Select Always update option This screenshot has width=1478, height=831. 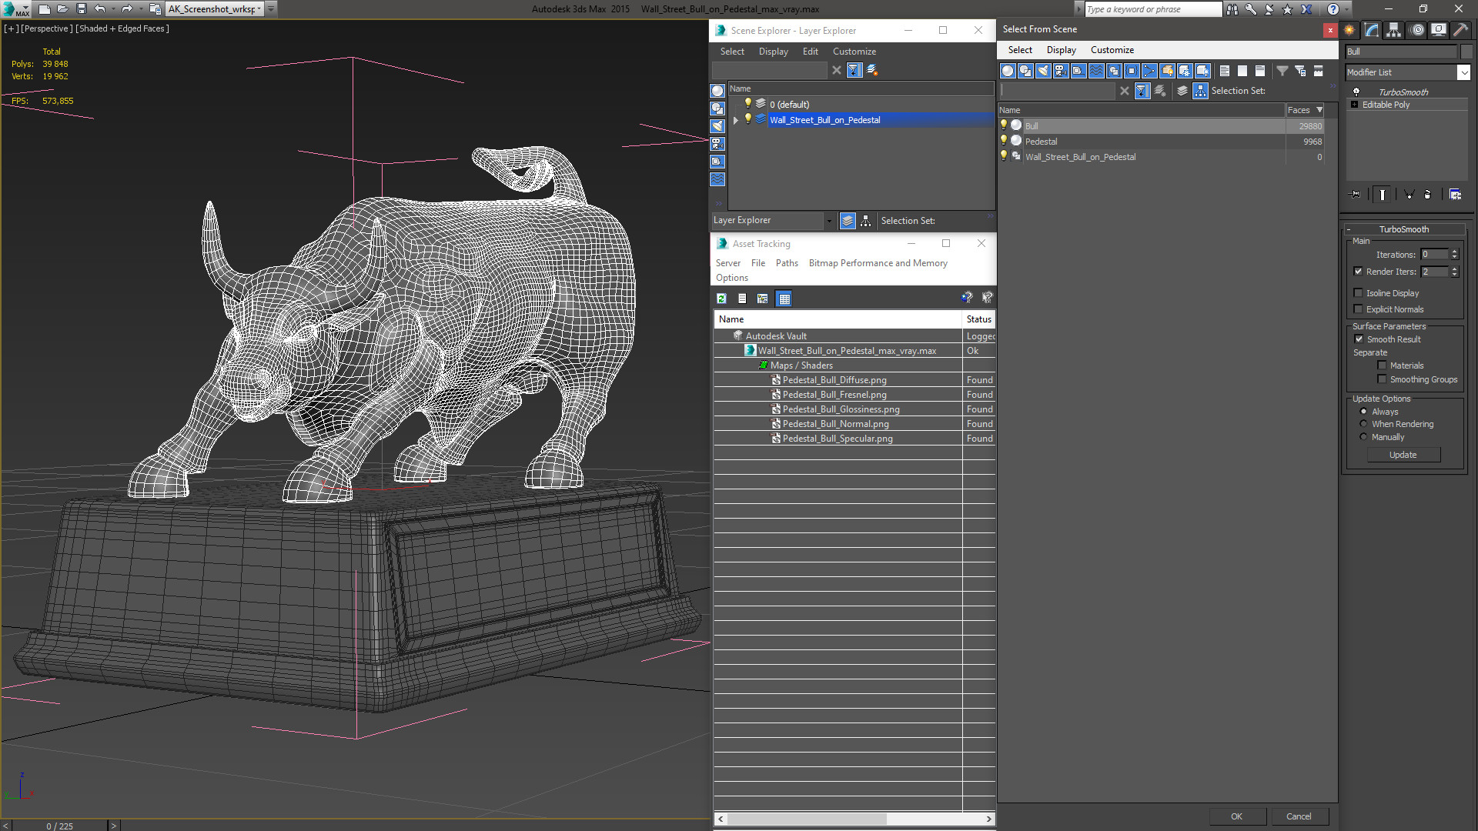pyautogui.click(x=1363, y=412)
